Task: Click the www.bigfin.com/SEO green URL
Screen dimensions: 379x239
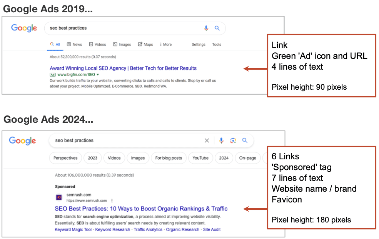Action: tap(76, 75)
